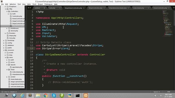Switch to the untitled tab
Viewport: 175px width, 98px height.
tap(37, 8)
